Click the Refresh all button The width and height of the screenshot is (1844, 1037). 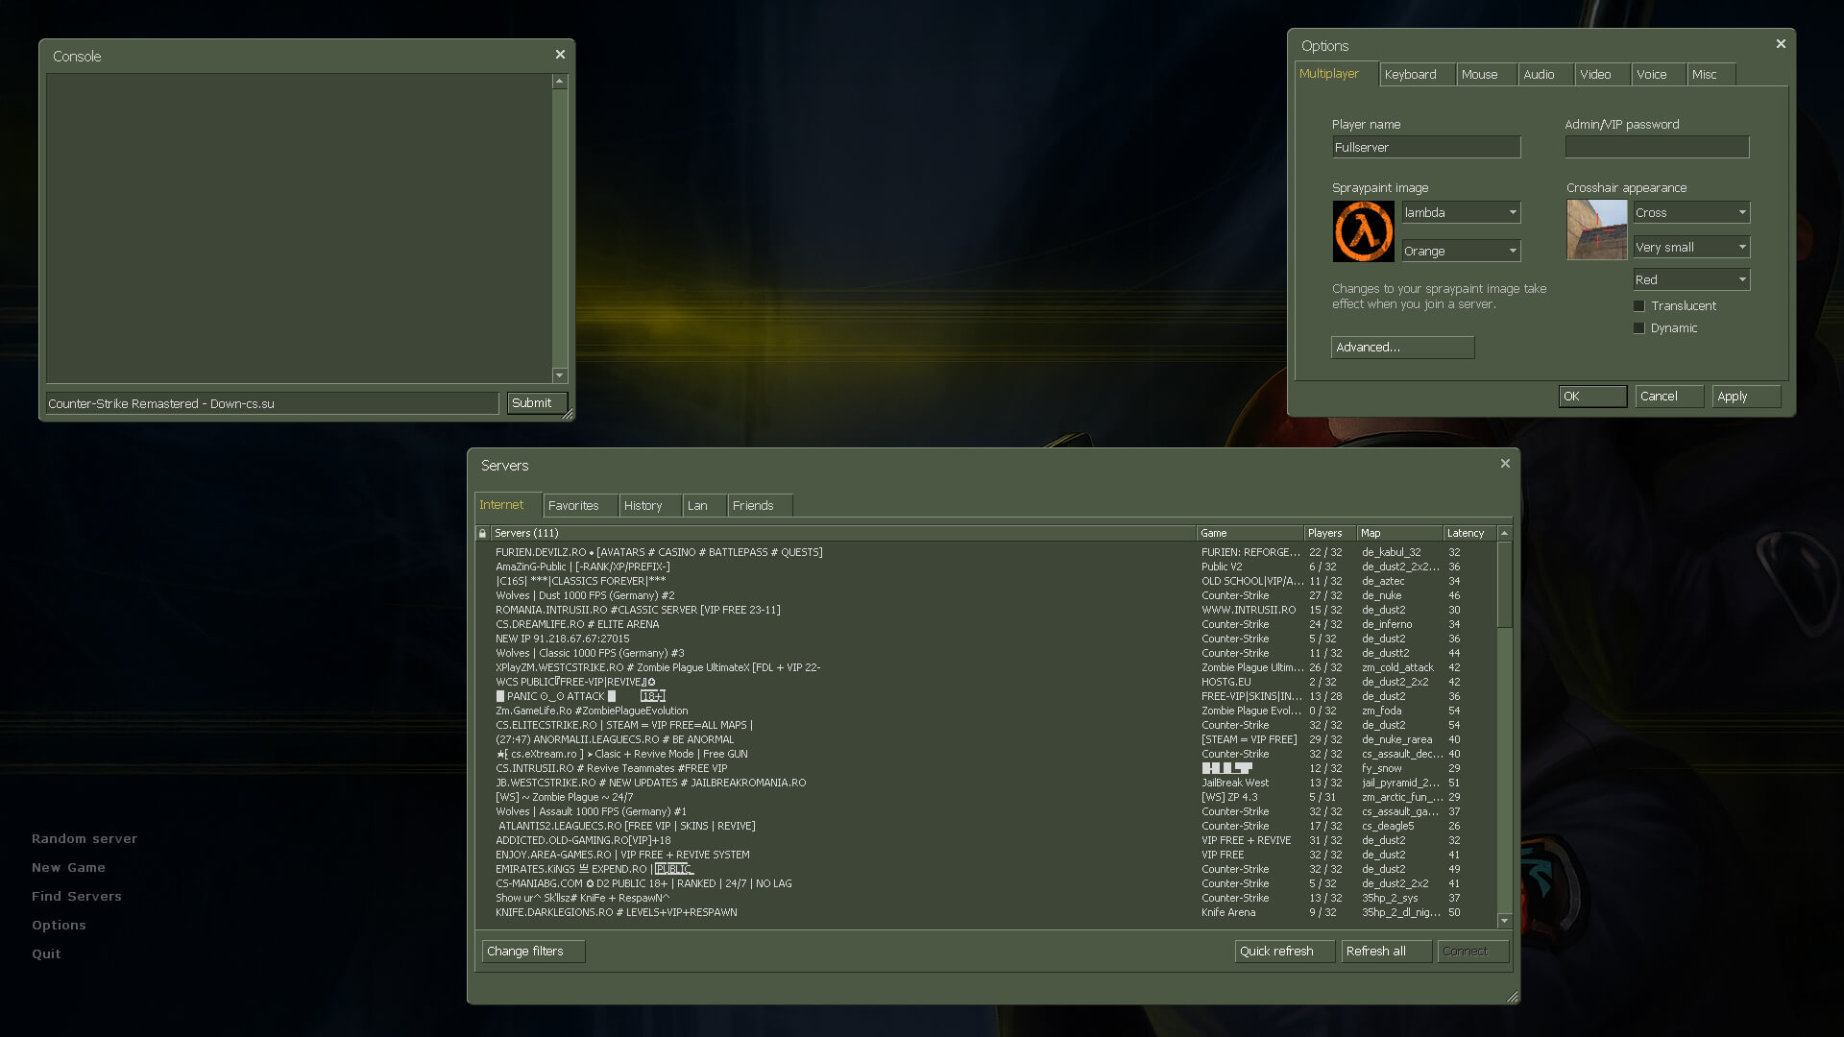[x=1386, y=952]
